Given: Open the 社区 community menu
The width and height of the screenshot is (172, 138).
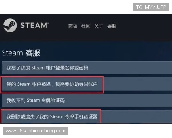Looking at the screenshot, I should pyautogui.click(x=85, y=26).
